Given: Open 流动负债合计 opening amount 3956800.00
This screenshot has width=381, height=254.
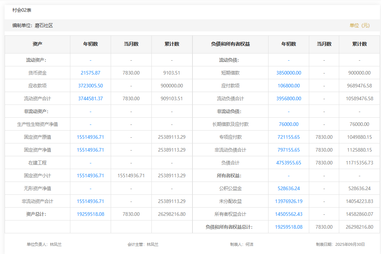Looking at the screenshot, I should pyautogui.click(x=289, y=98).
